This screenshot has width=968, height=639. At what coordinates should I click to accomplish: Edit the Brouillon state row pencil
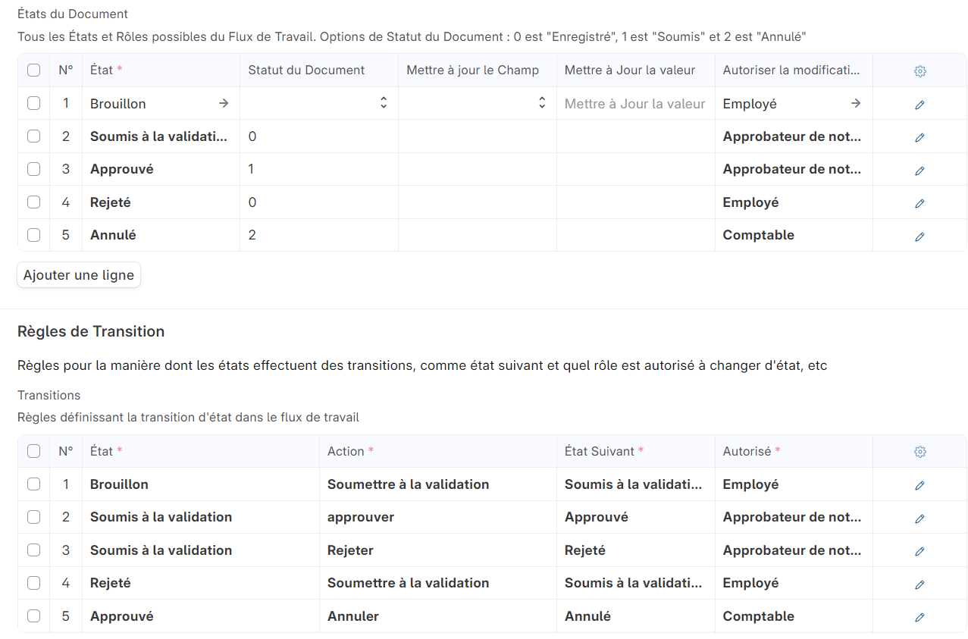click(919, 105)
